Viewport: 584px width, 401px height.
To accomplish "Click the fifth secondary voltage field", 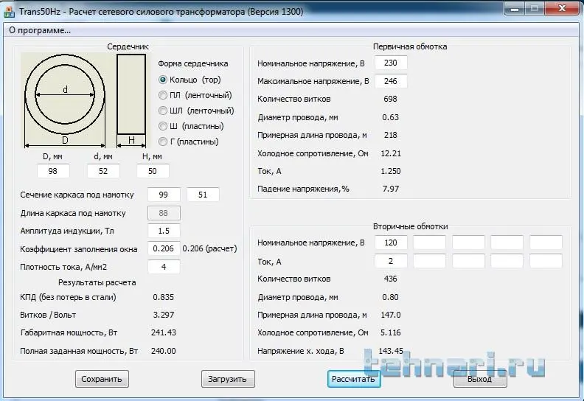I will [x=546, y=243].
